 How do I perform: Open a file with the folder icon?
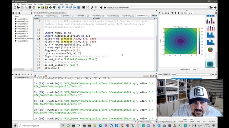click(18, 7)
